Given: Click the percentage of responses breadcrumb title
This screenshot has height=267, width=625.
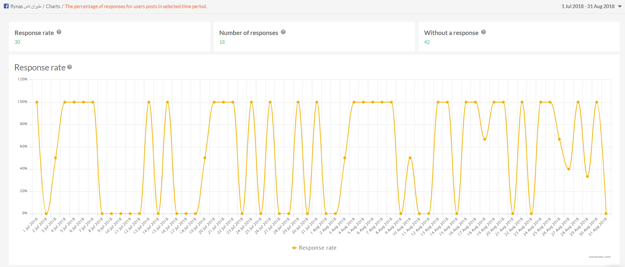Looking at the screenshot, I should [136, 6].
